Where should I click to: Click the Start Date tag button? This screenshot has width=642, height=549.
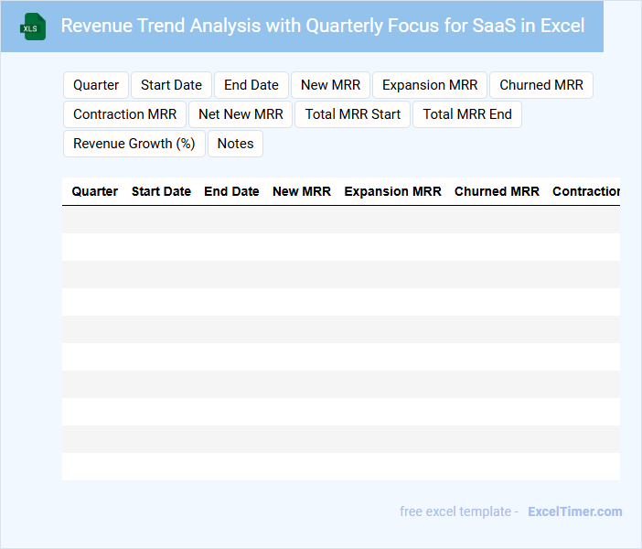171,85
